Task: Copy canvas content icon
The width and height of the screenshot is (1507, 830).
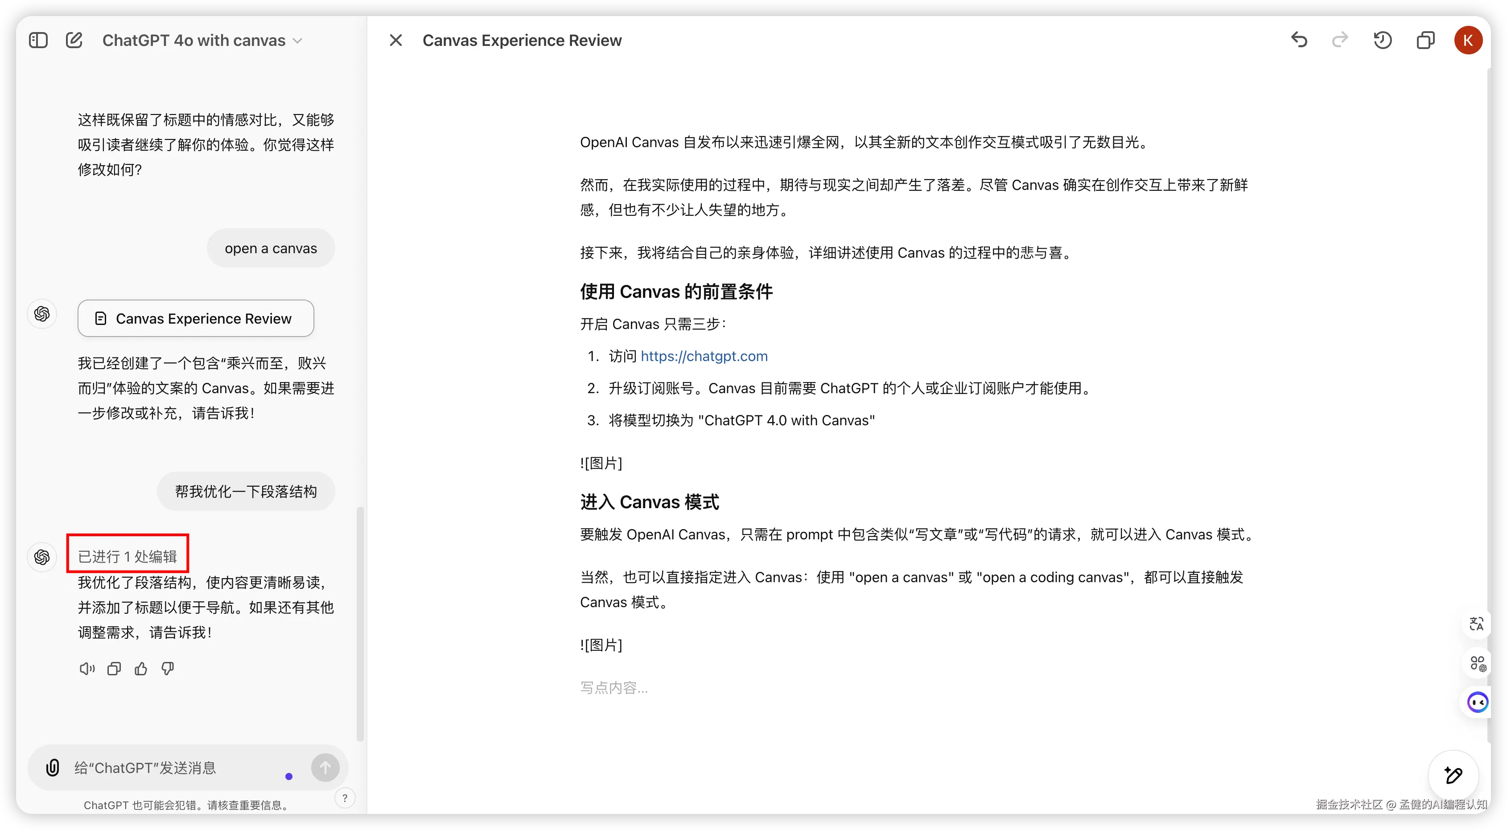Action: point(1425,41)
